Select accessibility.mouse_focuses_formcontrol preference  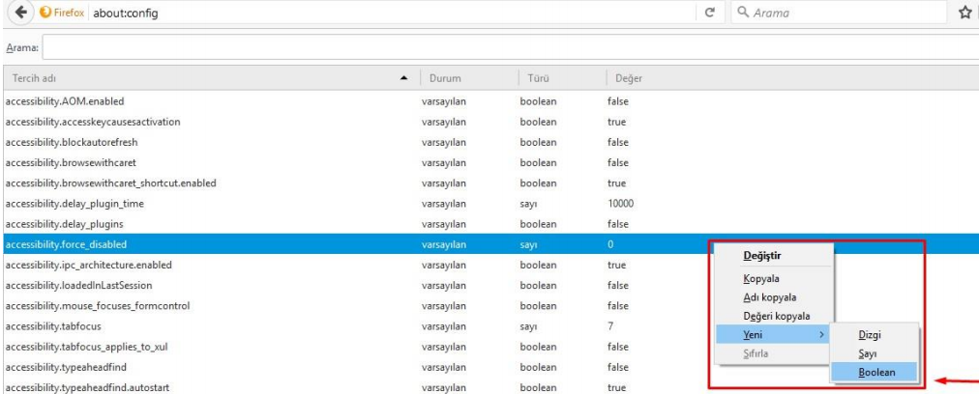(x=98, y=306)
